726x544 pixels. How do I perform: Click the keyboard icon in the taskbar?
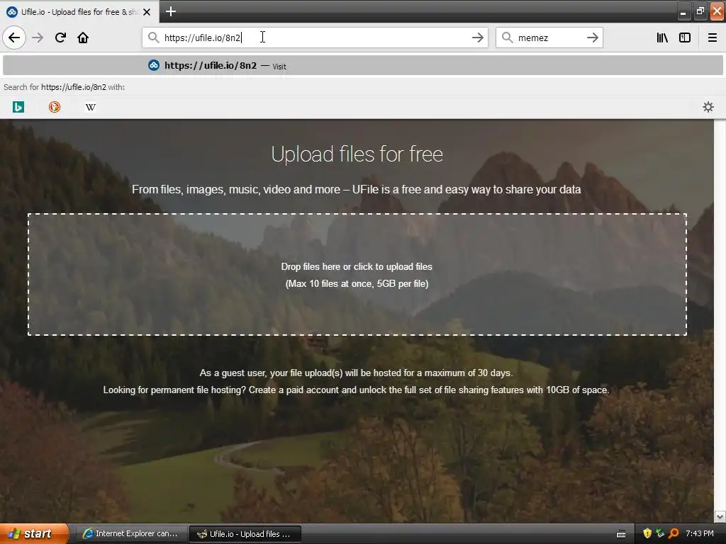621,534
